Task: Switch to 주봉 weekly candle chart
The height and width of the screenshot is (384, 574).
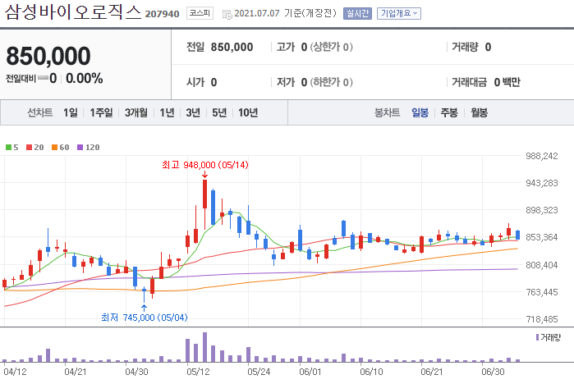Action: tap(449, 112)
